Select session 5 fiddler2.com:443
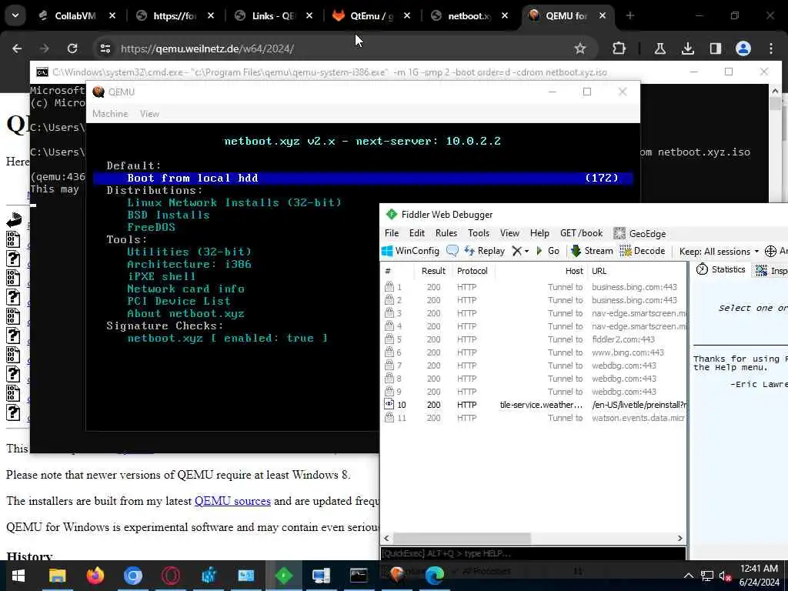The image size is (788, 591). coord(534,339)
